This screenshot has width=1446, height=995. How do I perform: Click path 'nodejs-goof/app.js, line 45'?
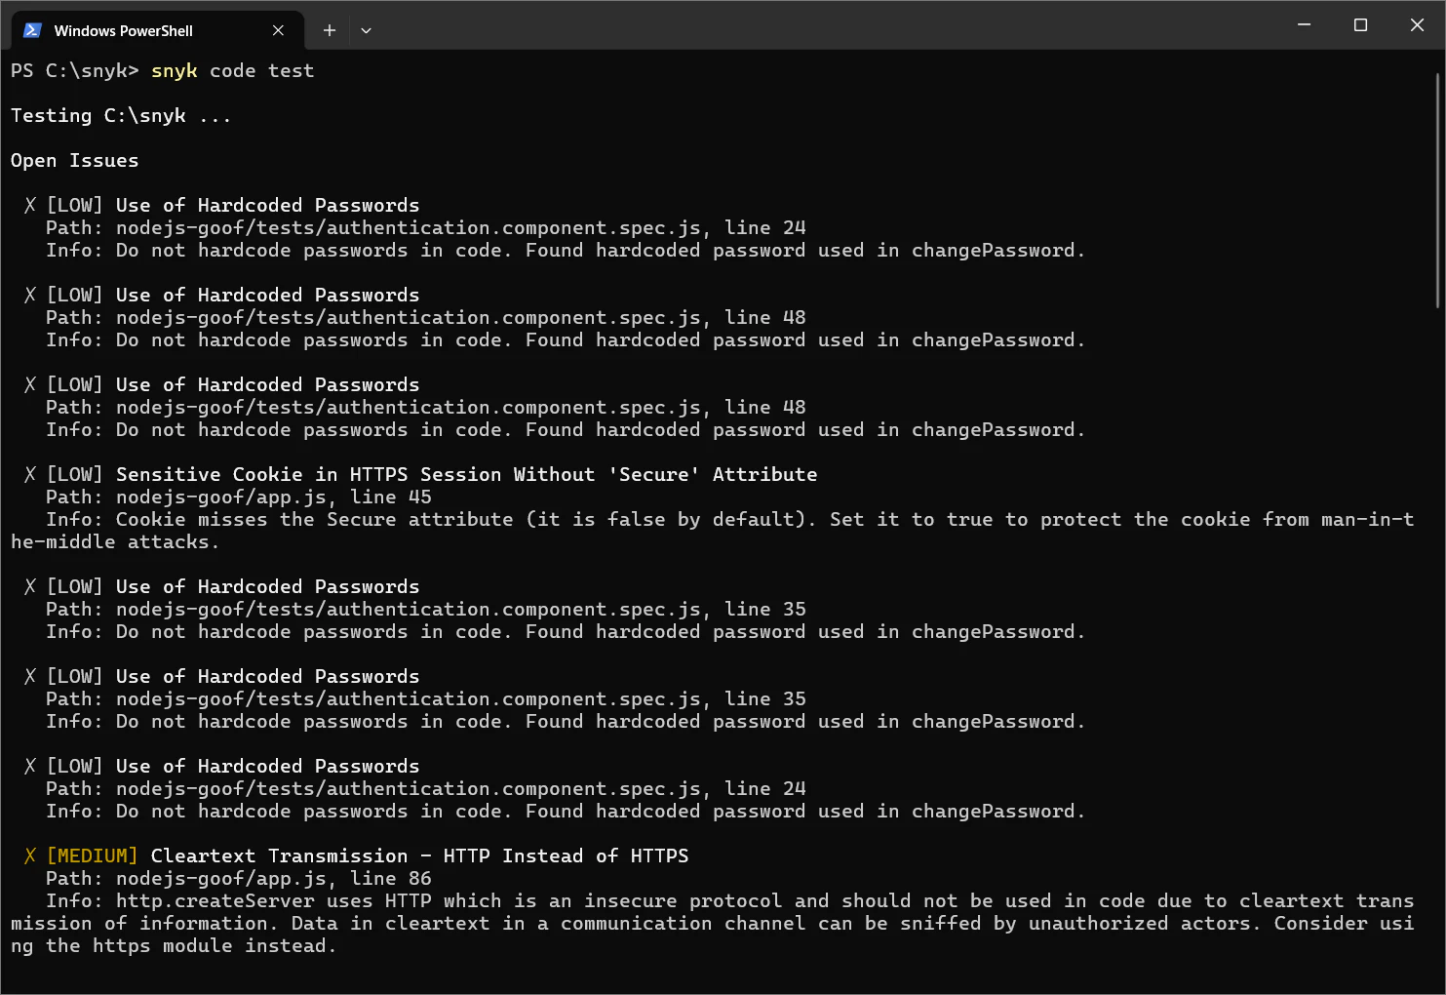pos(274,497)
